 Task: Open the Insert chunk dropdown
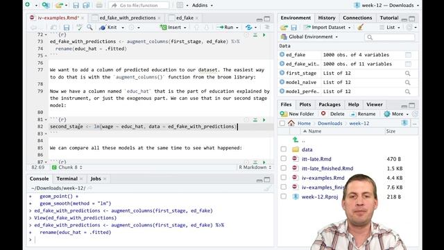pos(173,28)
